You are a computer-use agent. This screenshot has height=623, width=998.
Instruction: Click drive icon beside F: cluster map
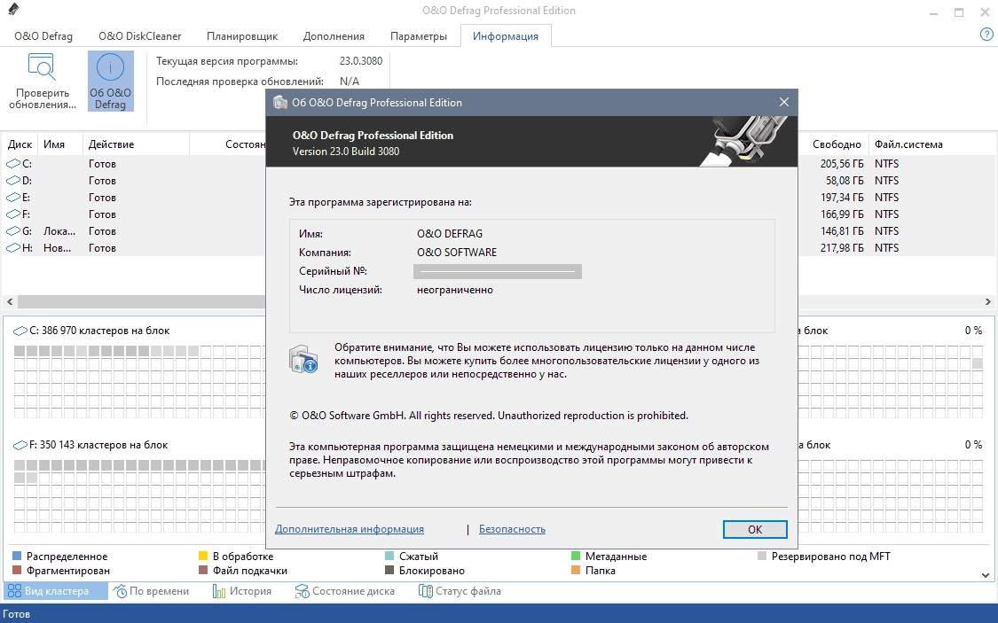[20, 445]
